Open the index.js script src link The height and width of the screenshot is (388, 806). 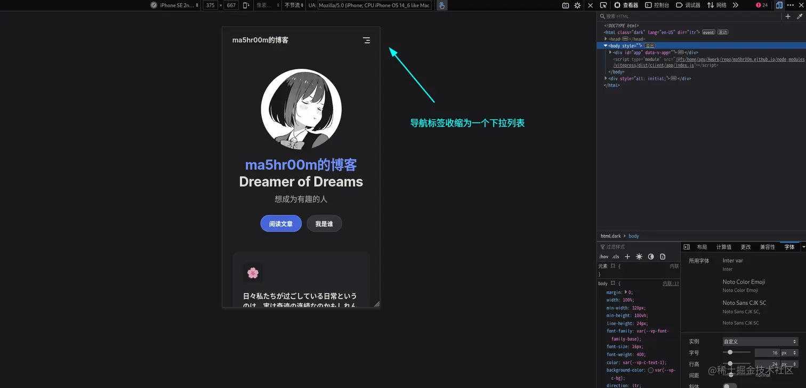point(709,62)
